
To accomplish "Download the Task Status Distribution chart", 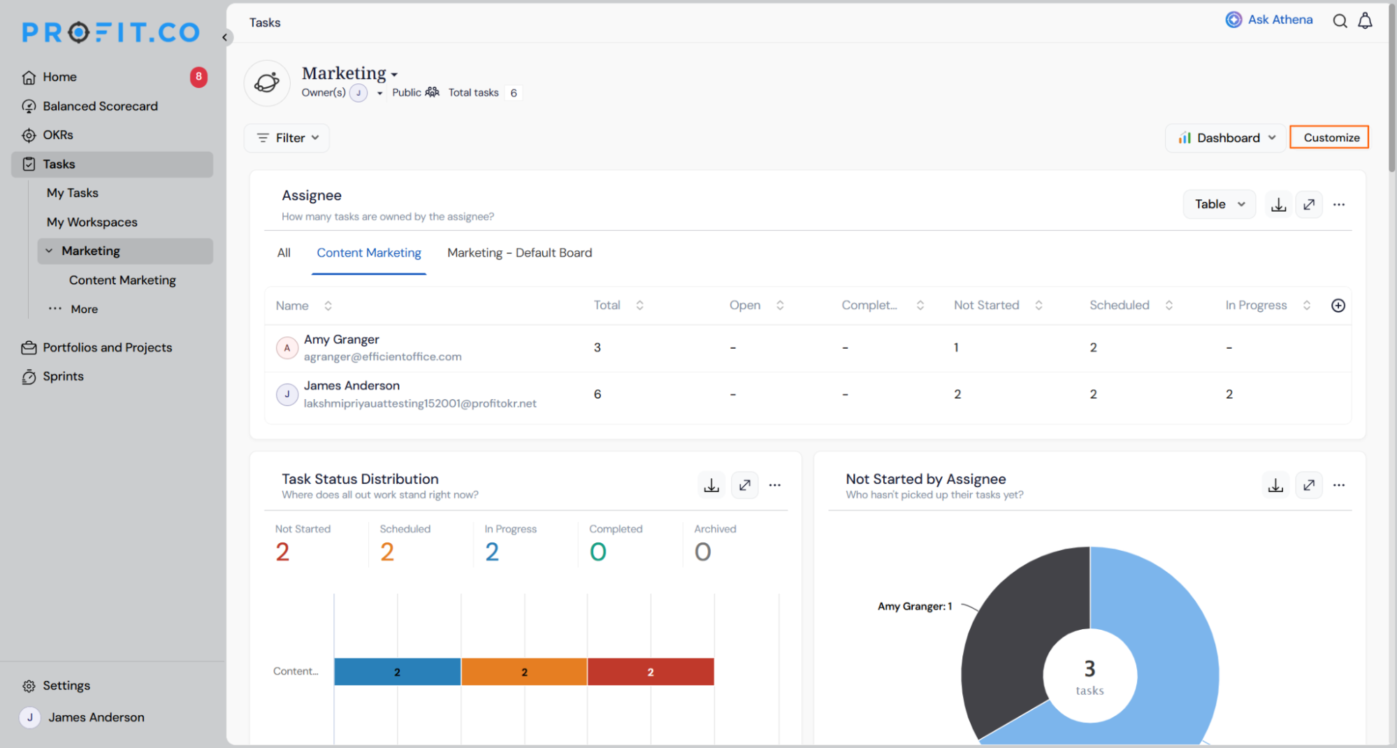I will pos(711,485).
